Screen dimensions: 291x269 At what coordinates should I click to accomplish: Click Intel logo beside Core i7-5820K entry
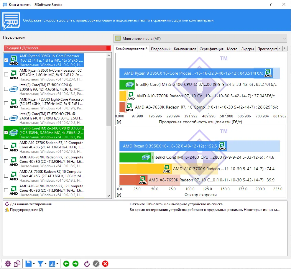point(14,89)
